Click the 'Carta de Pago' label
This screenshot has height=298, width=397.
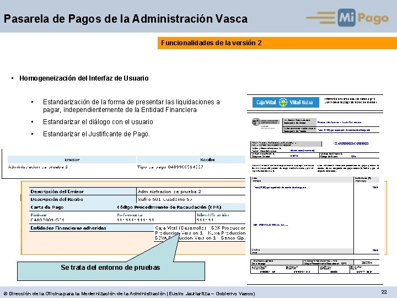47,207
